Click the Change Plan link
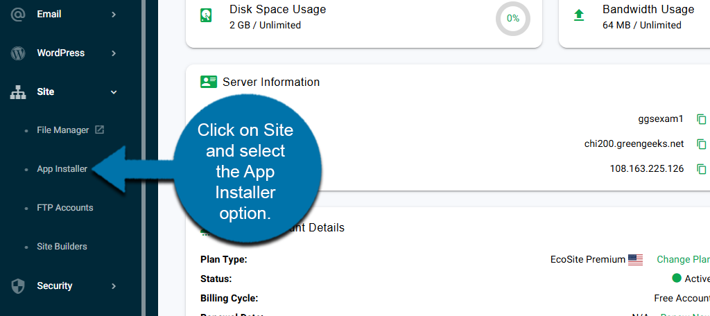Viewport: 710px width, 316px height. (x=683, y=259)
